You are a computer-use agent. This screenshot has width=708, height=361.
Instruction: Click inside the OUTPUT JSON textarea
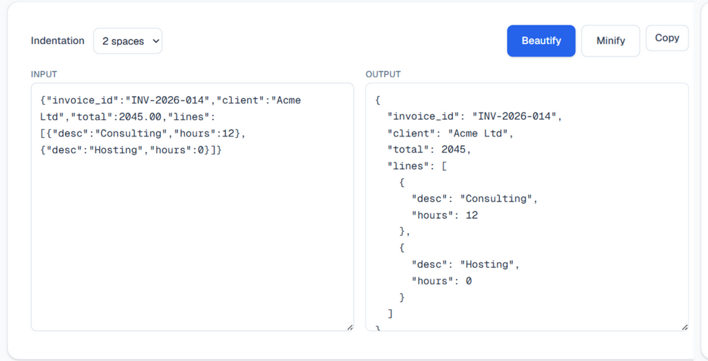pos(527,207)
